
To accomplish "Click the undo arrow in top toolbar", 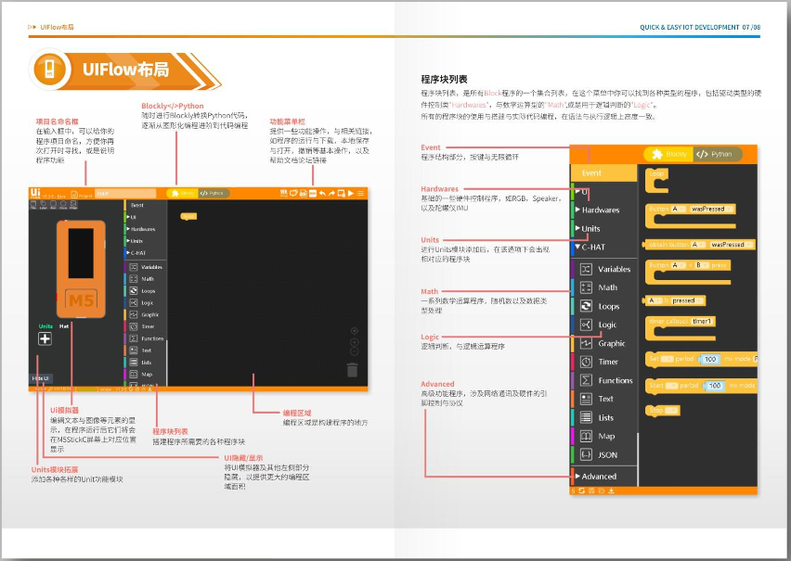I will 322,193.
